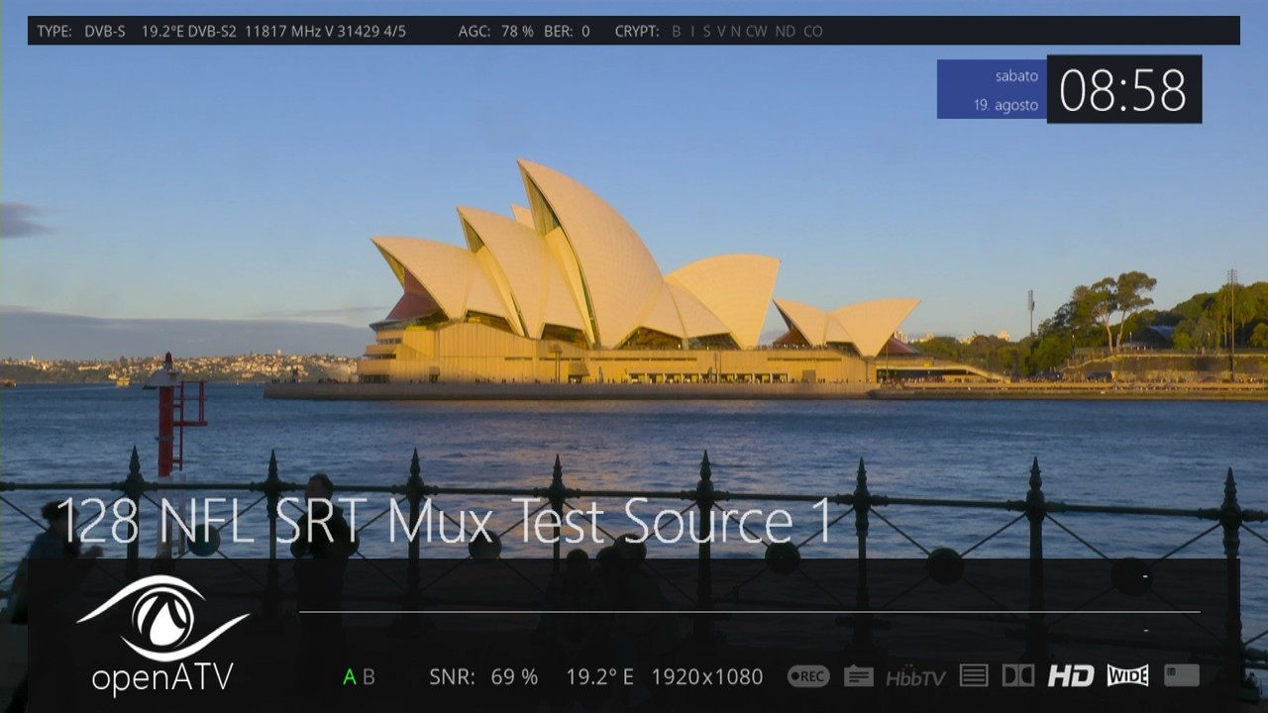Image resolution: width=1268 pixels, height=713 pixels.
Task: Click the channel title 128 NFL SRT Mux Test Source 1
Action: click(x=444, y=522)
